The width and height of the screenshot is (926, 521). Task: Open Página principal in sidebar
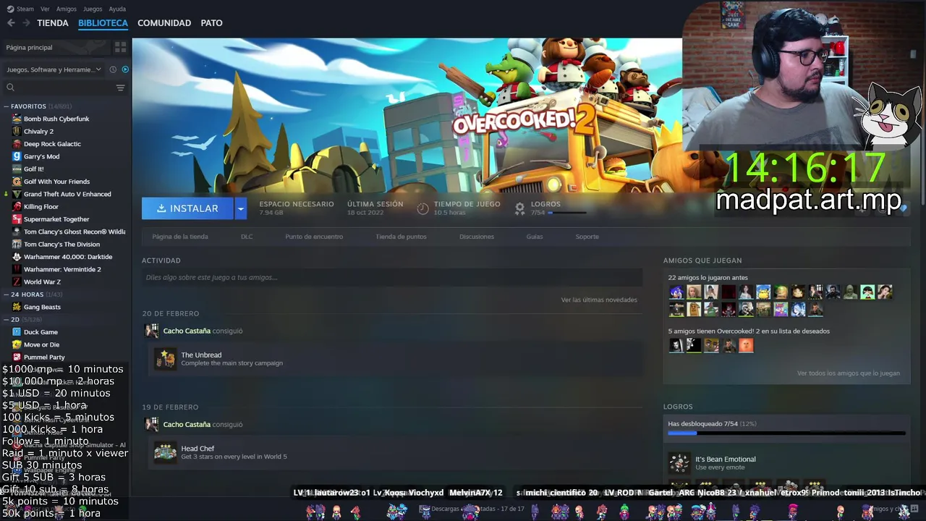tap(29, 47)
